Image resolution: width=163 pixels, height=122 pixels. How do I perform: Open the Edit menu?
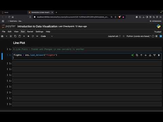point(10,32)
